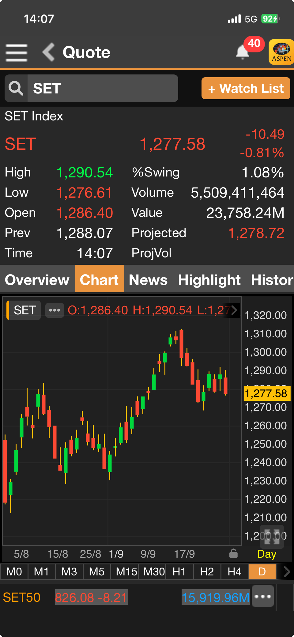Switch chart to H4 timeframe
The width and height of the screenshot is (294, 637).
(x=235, y=572)
